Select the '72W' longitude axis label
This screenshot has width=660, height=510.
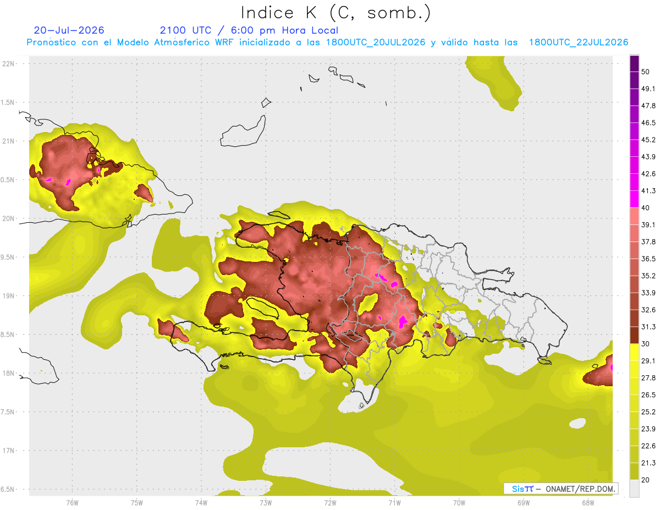pyautogui.click(x=330, y=502)
